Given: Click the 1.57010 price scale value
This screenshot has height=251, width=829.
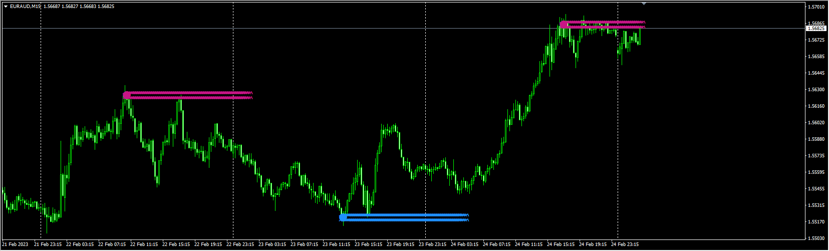Looking at the screenshot, I should point(816,7).
